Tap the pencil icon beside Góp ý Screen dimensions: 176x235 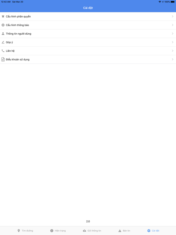3,42
